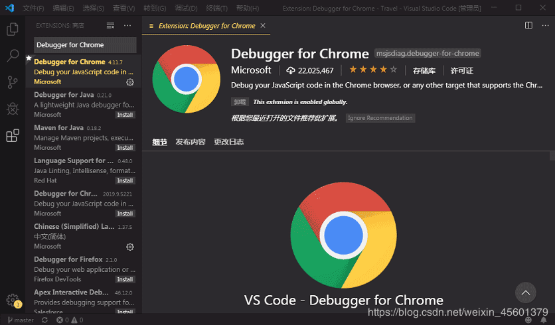Open the 文件(F) menu

(x=33, y=8)
